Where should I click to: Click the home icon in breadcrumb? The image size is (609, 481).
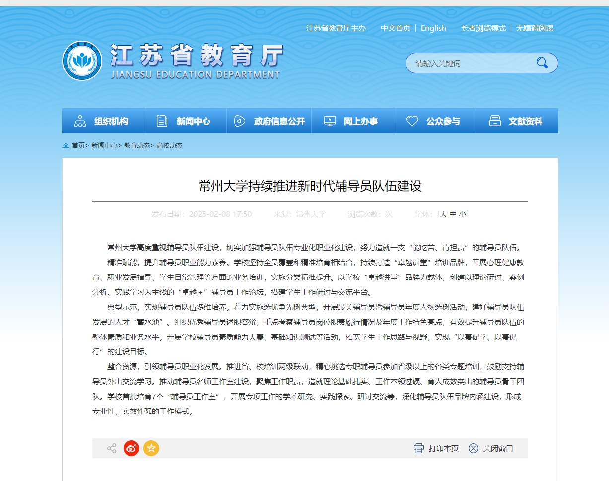(x=66, y=145)
